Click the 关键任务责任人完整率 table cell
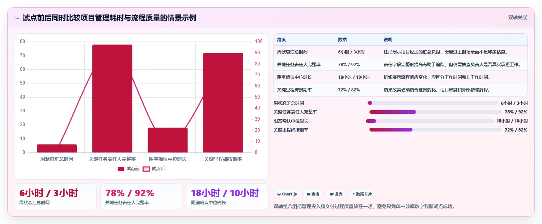This screenshot has height=224, width=542. [x=304, y=64]
